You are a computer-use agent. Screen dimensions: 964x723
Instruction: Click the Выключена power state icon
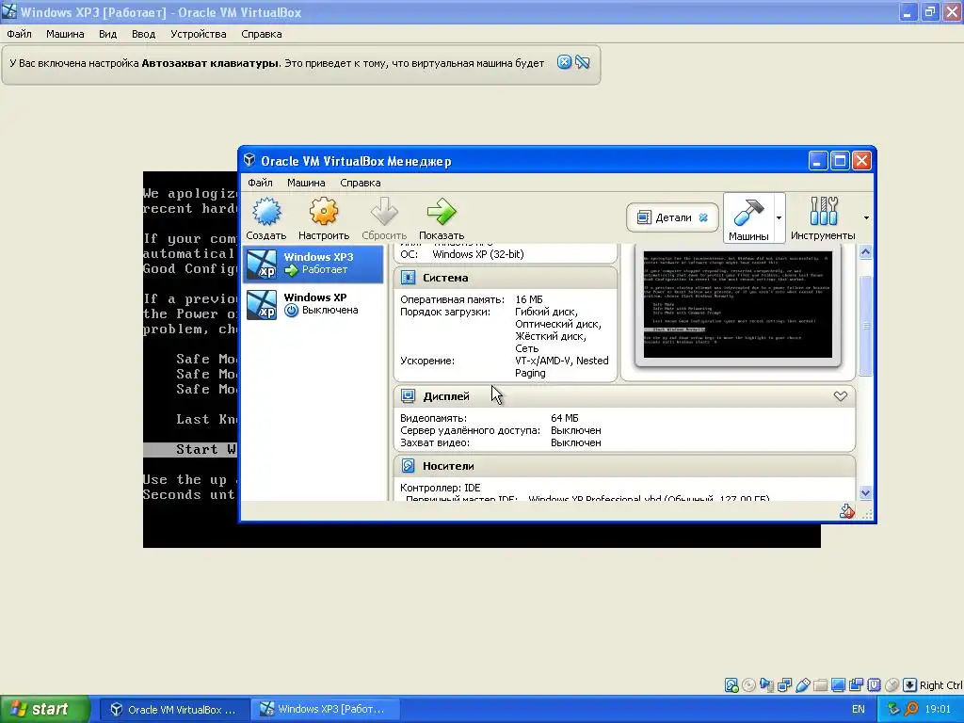(292, 311)
